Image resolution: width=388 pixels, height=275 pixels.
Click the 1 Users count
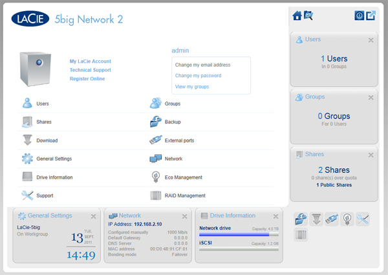pyautogui.click(x=334, y=59)
